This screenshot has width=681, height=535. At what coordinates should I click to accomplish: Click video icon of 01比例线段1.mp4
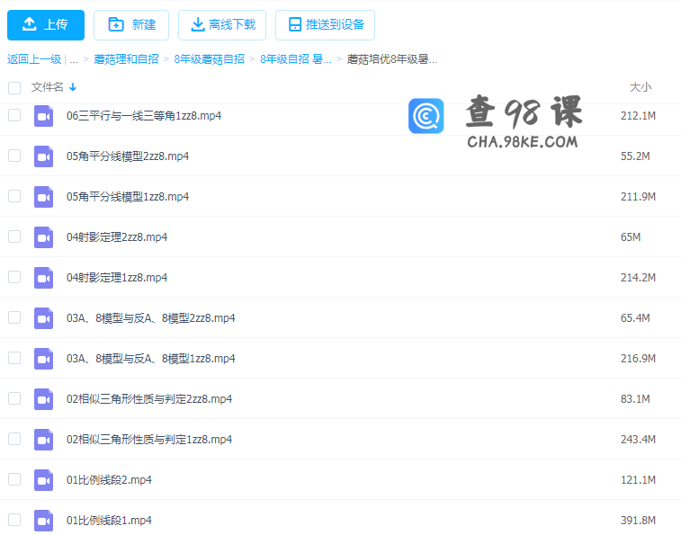click(x=43, y=521)
